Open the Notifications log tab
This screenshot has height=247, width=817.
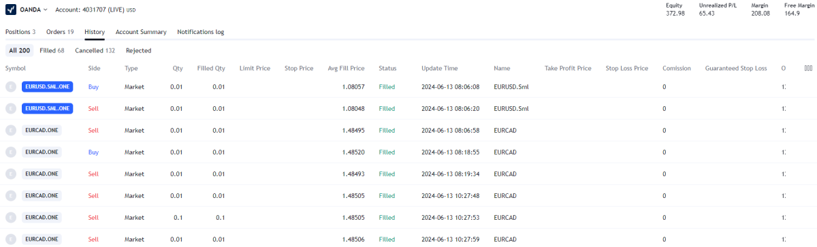tap(200, 32)
